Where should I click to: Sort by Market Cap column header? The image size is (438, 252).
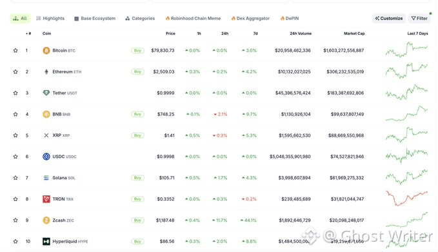tap(354, 34)
